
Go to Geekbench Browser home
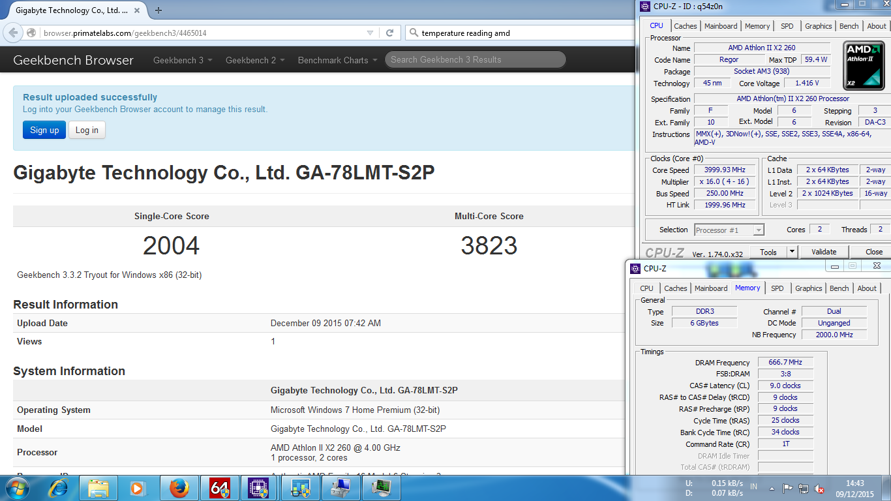pyautogui.click(x=73, y=60)
